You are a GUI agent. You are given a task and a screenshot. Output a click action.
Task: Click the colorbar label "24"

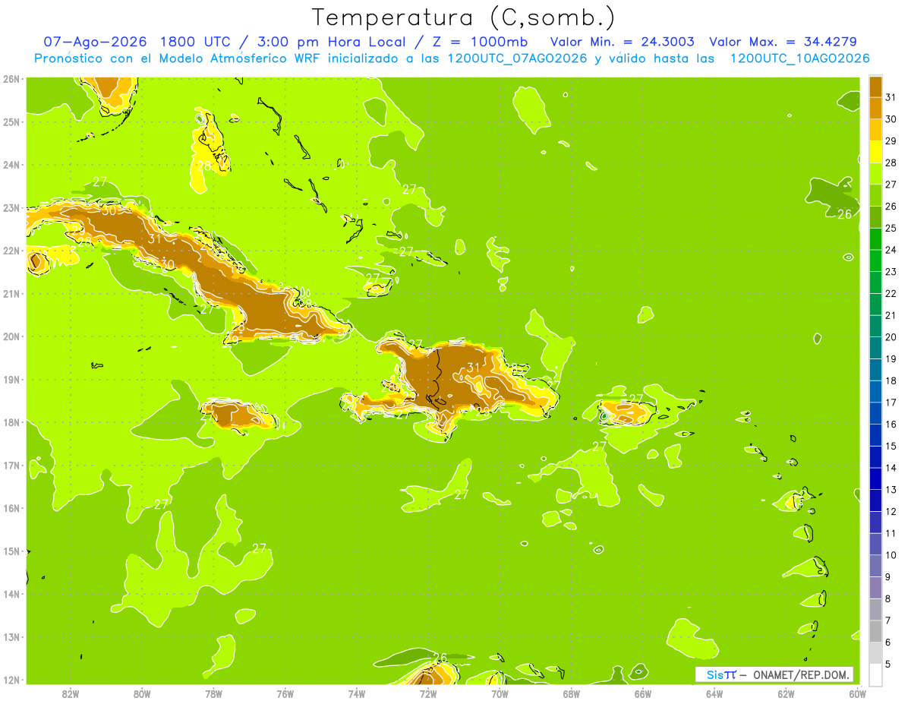[891, 250]
